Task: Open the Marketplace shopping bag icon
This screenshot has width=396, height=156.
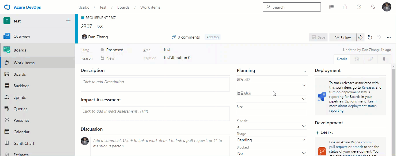Action: point(345,7)
